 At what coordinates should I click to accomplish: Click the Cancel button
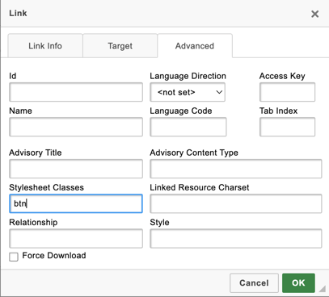[x=254, y=283]
